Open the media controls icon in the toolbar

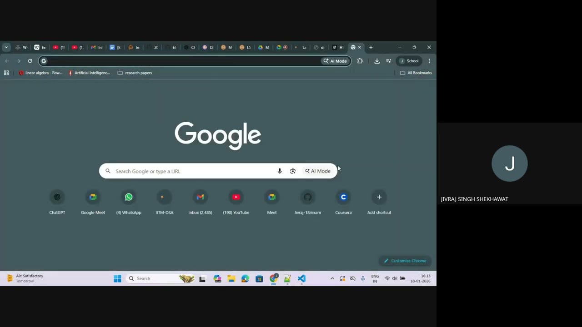[389, 61]
